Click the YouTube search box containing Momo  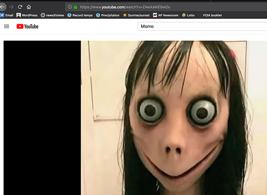pyautogui.click(x=202, y=26)
